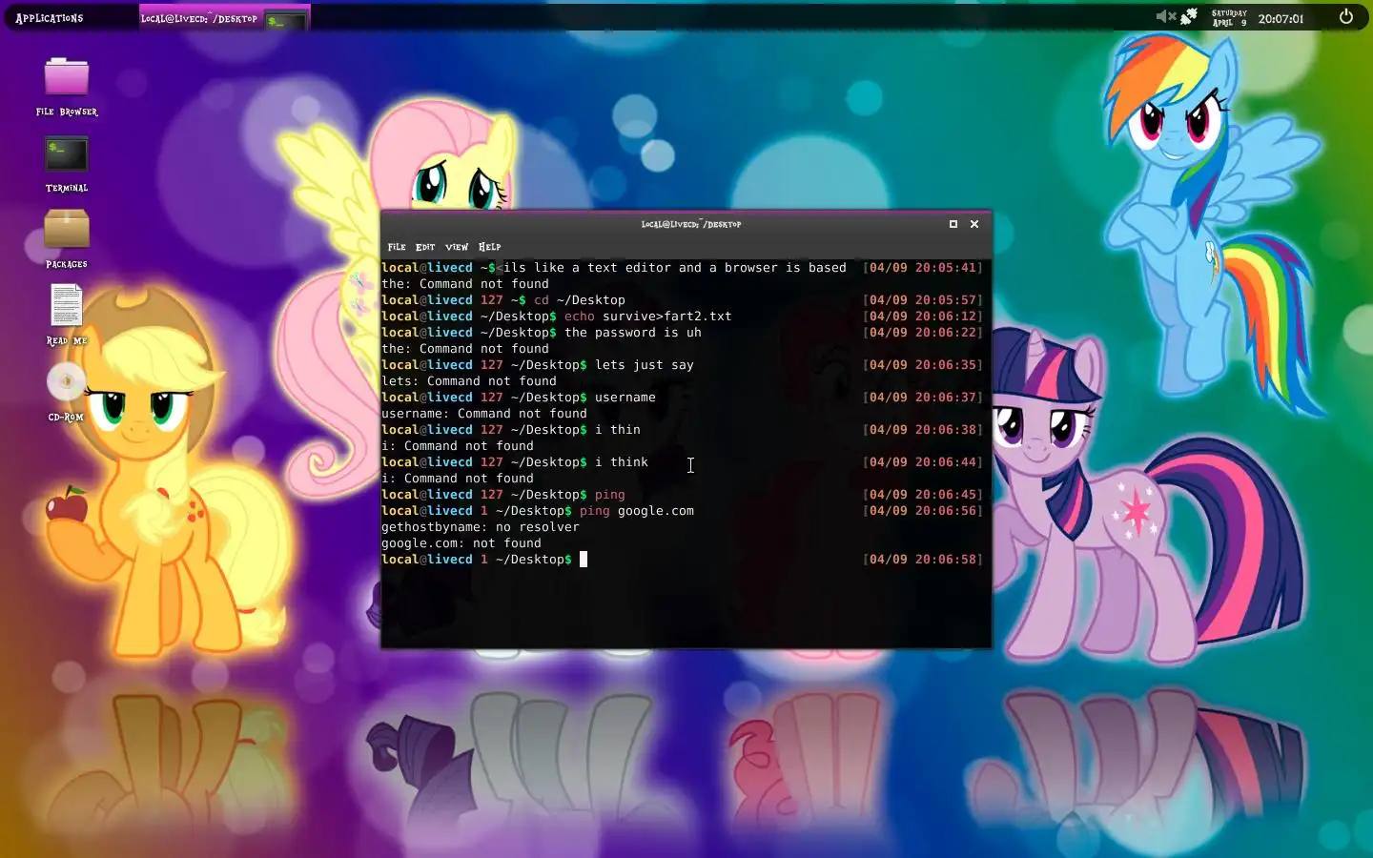Click the Saturday April 9 date display
1373x858 pixels.
coord(1229,18)
